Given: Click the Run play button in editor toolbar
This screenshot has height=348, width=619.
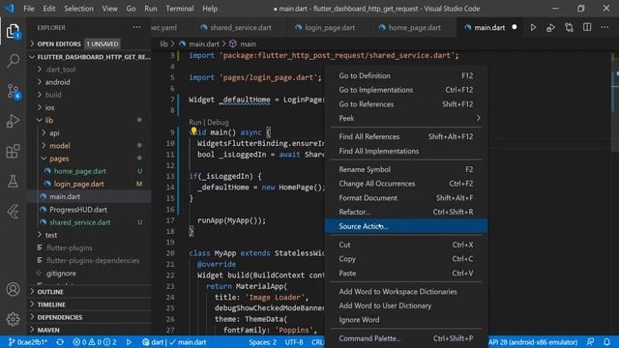Looking at the screenshot, I should coord(533,27).
